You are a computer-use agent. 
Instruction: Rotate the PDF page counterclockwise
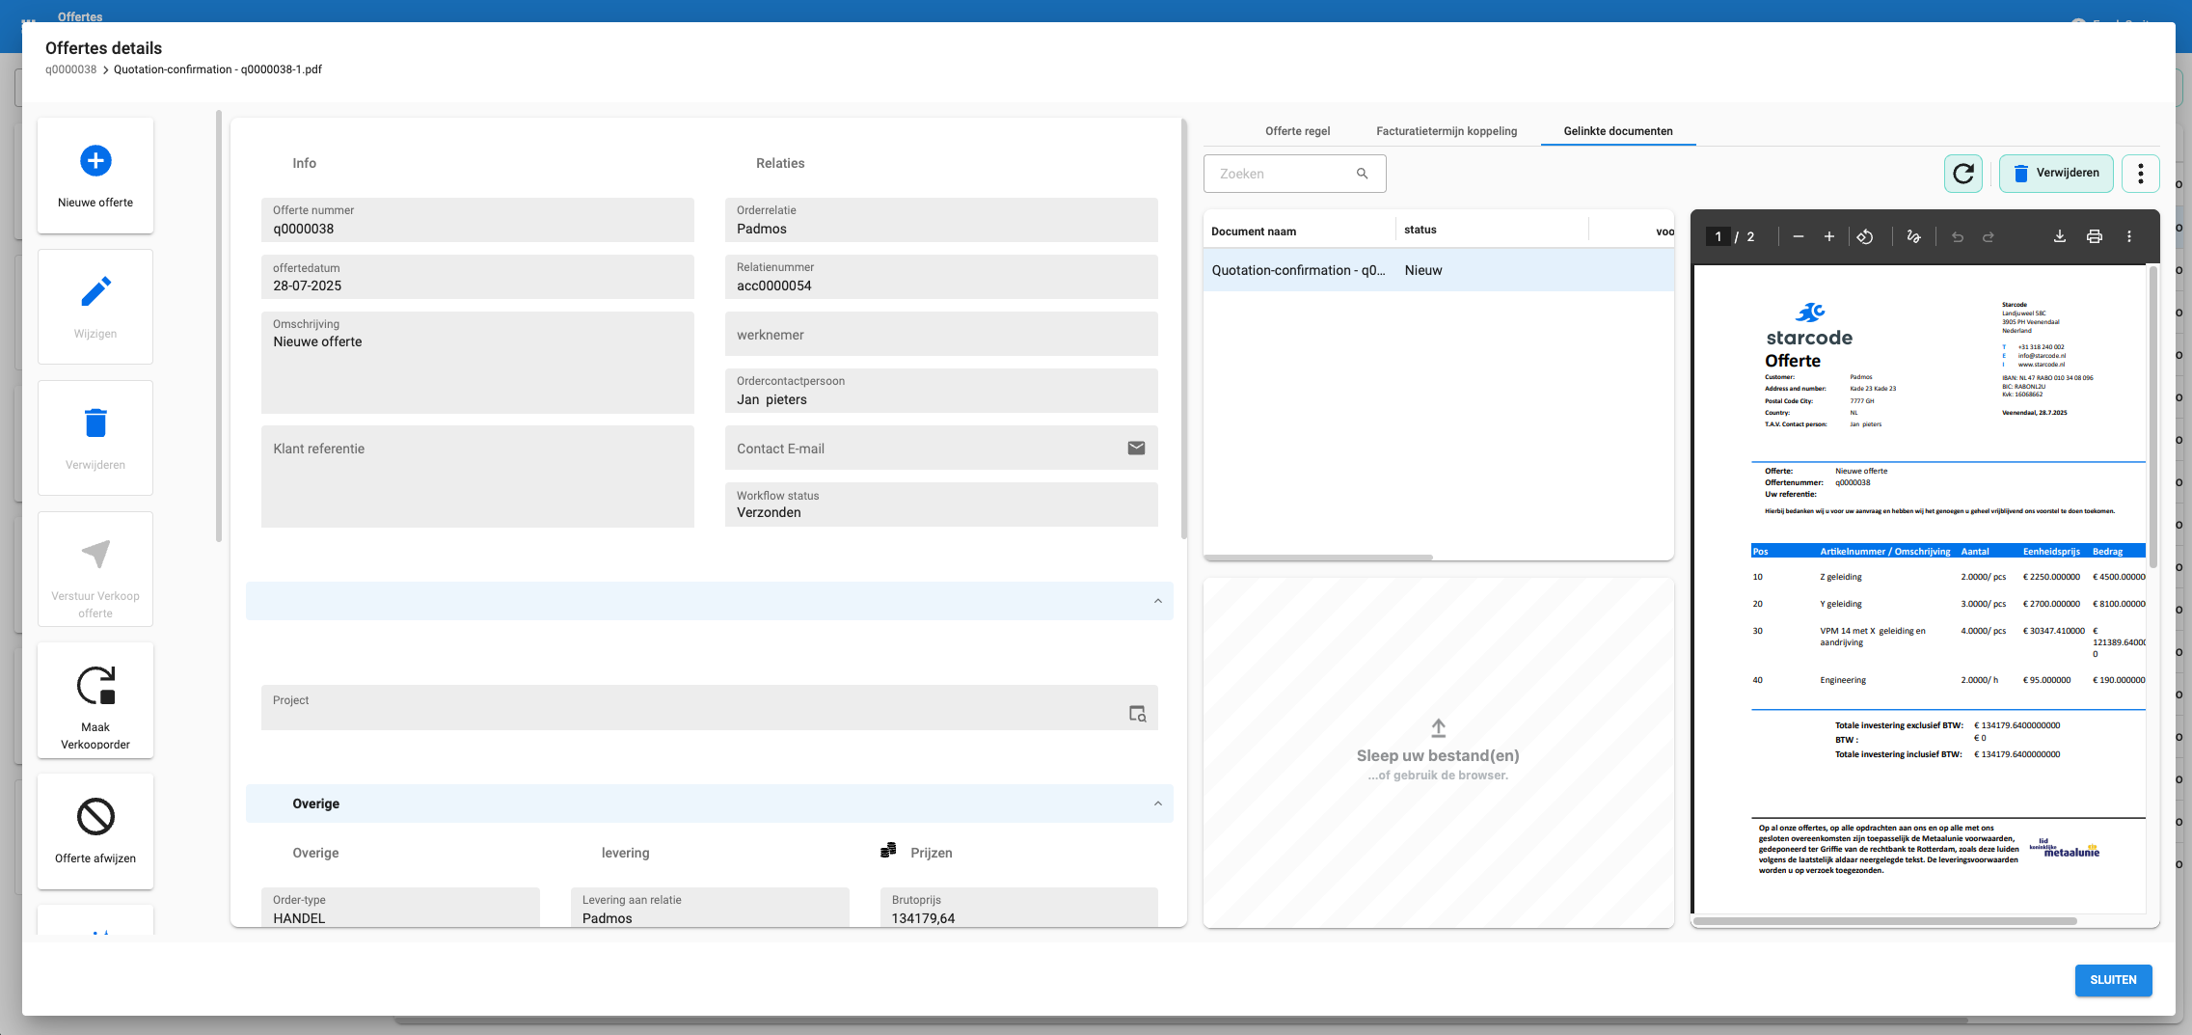pyautogui.click(x=1865, y=236)
